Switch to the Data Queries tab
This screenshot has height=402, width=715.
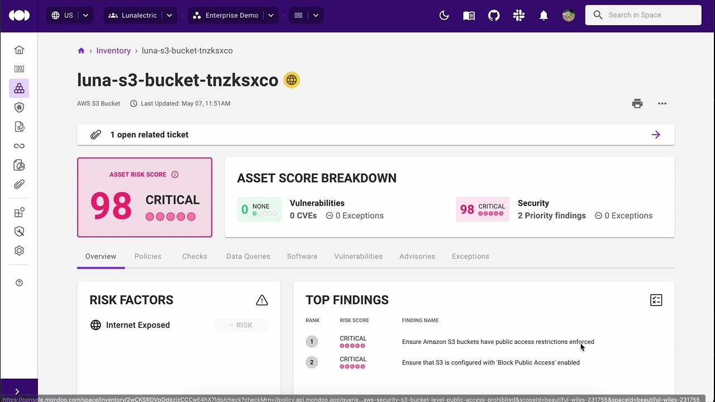pos(248,257)
